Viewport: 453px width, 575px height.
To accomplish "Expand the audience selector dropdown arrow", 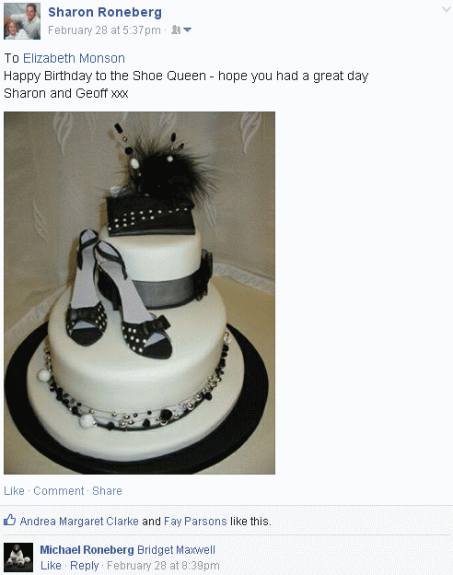I will [187, 29].
